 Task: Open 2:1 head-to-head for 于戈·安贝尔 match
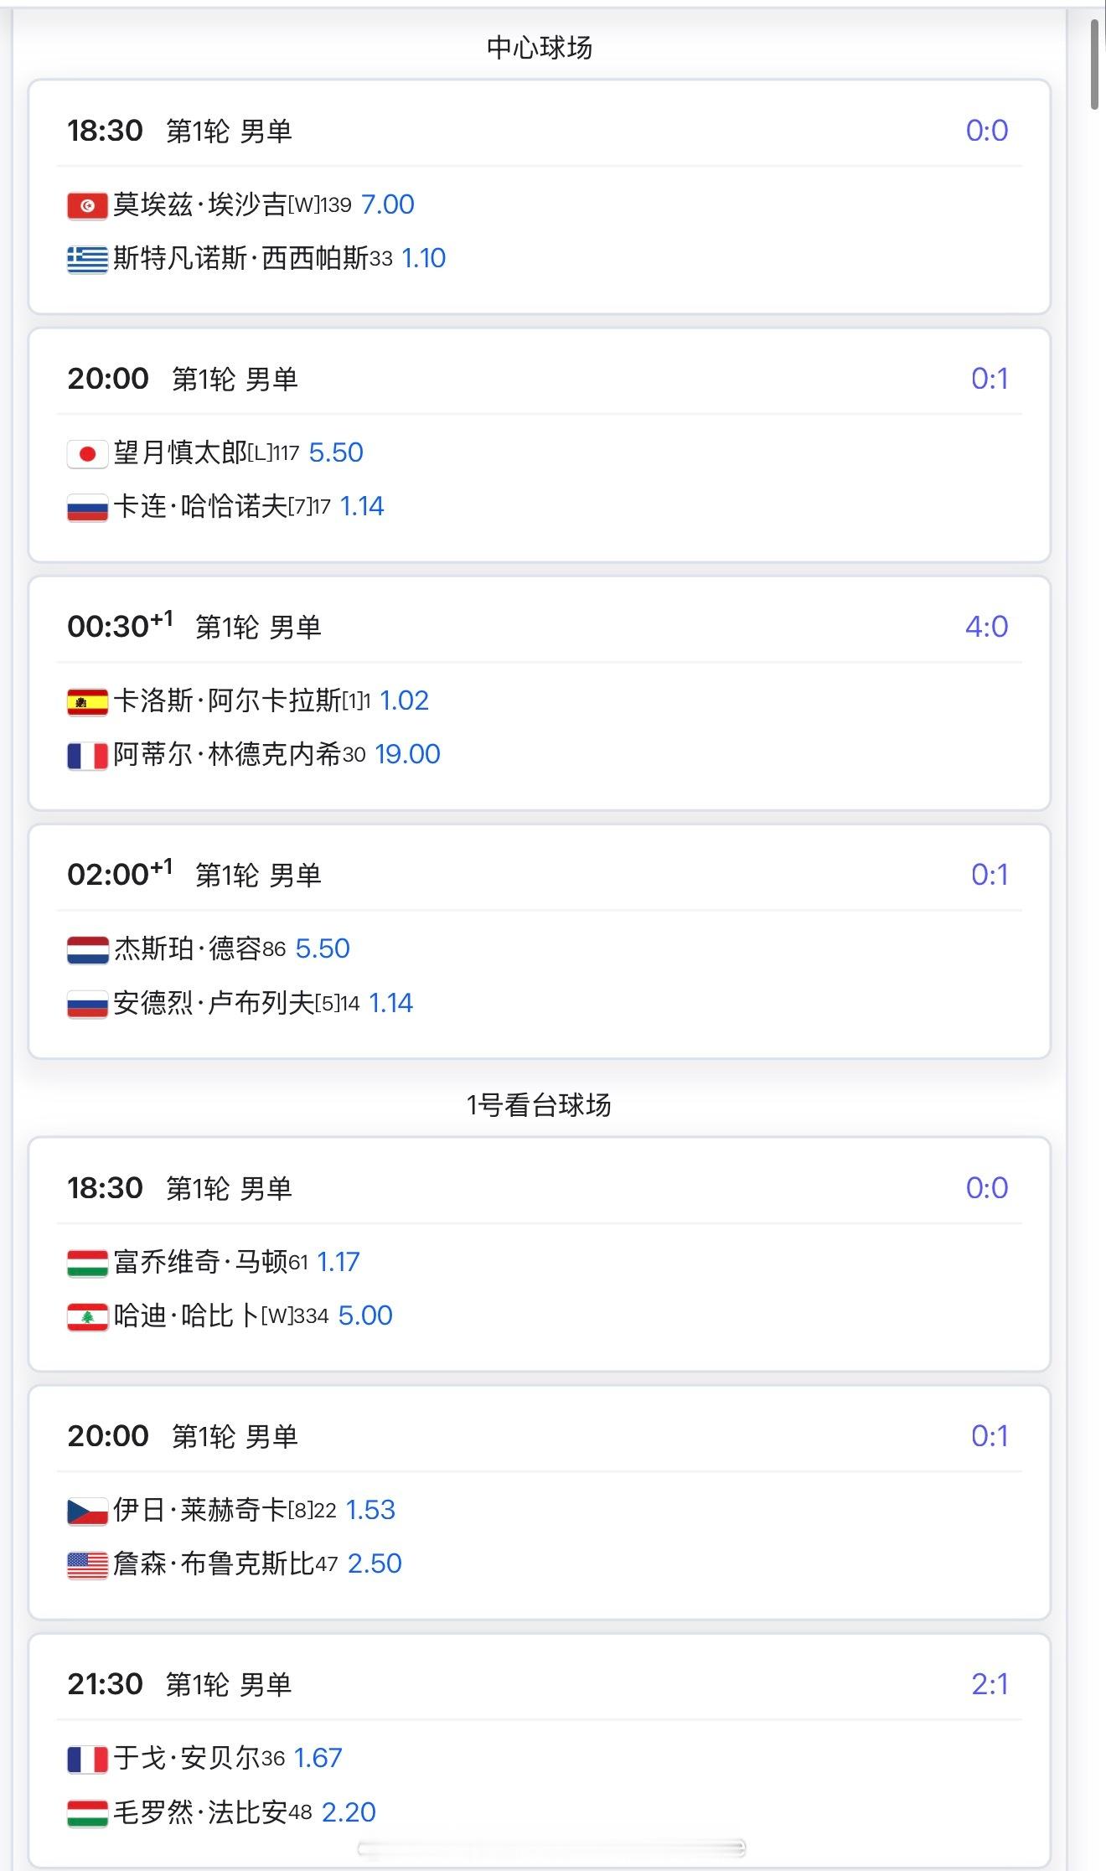pyautogui.click(x=990, y=1683)
